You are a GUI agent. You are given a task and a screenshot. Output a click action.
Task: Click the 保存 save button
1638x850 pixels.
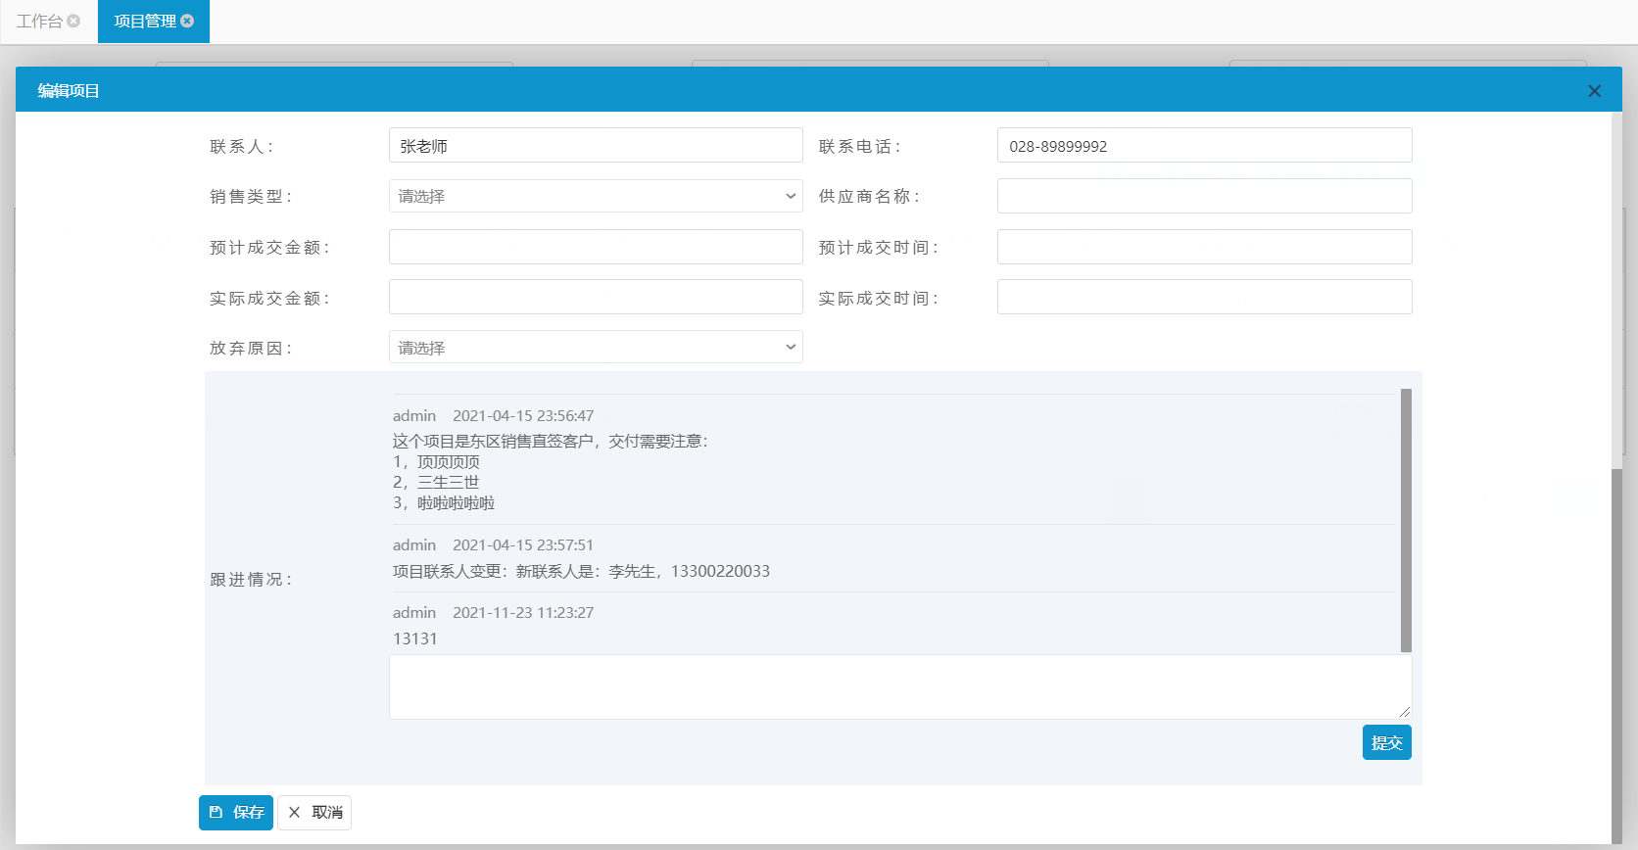coord(236,812)
